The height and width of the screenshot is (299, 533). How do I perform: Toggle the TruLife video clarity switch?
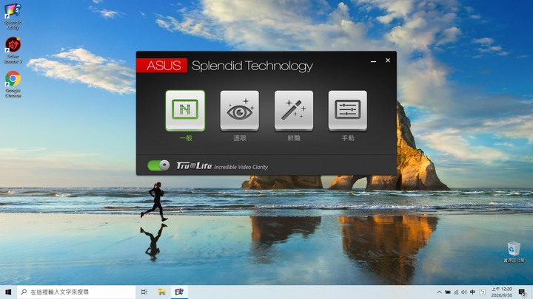pyautogui.click(x=158, y=165)
